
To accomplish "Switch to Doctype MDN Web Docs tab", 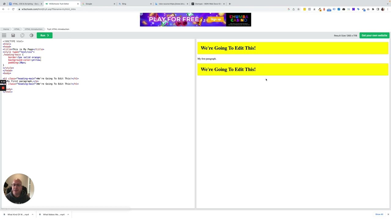I will click(208, 4).
